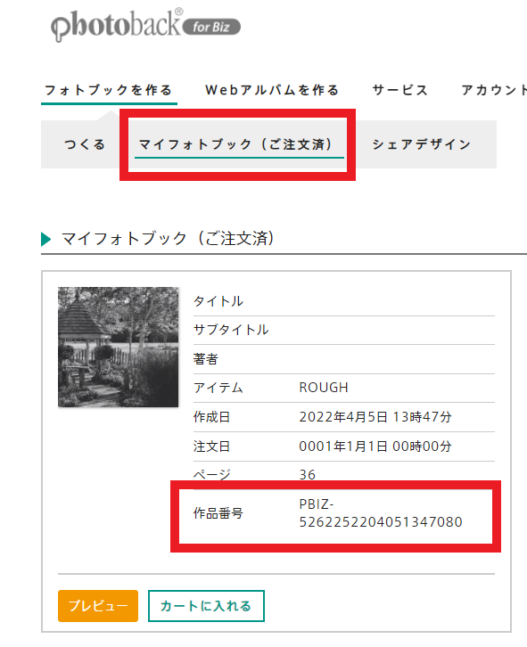The width and height of the screenshot is (527, 647).
Task: Open the フォトブックを作る menu
Action: [x=109, y=90]
